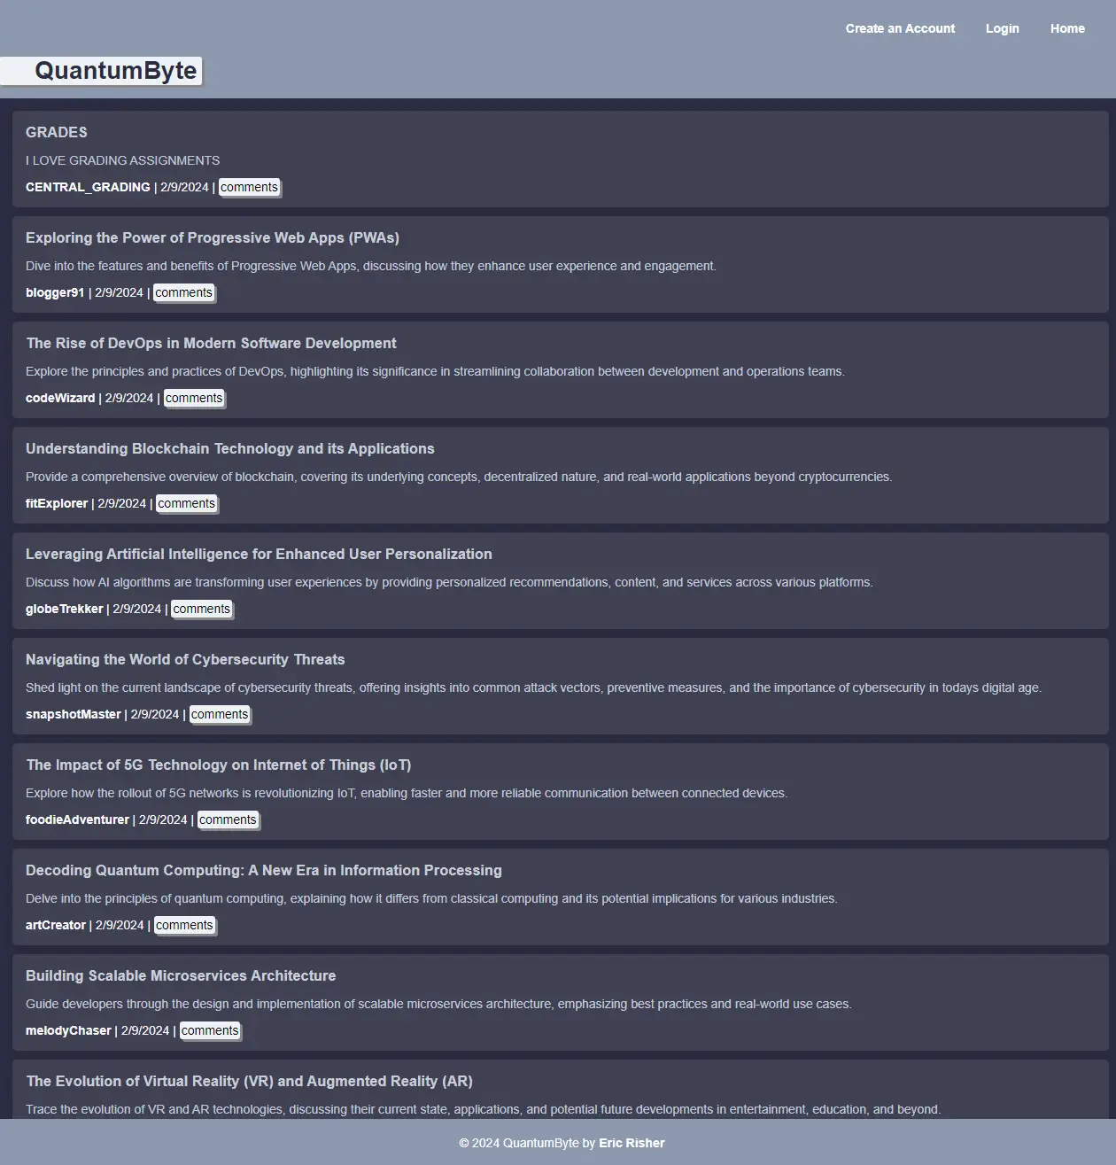Go to the Login page
1116x1165 pixels.
[x=1002, y=28]
